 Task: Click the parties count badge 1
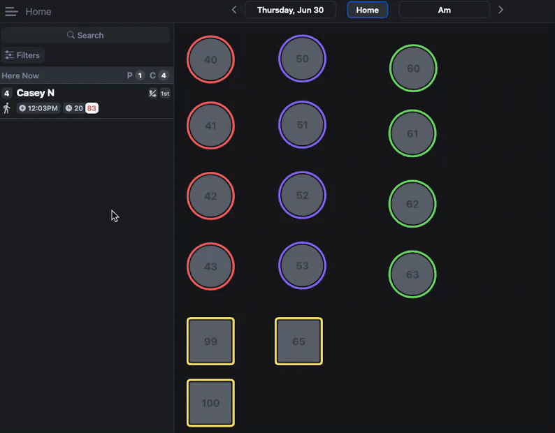coord(140,75)
